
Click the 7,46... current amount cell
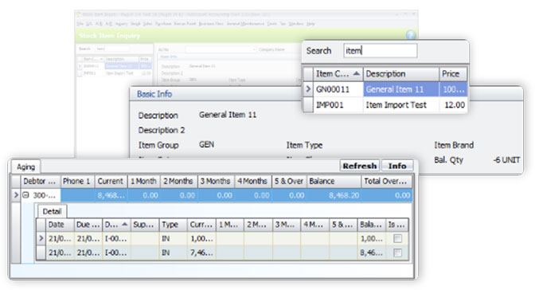201,253
